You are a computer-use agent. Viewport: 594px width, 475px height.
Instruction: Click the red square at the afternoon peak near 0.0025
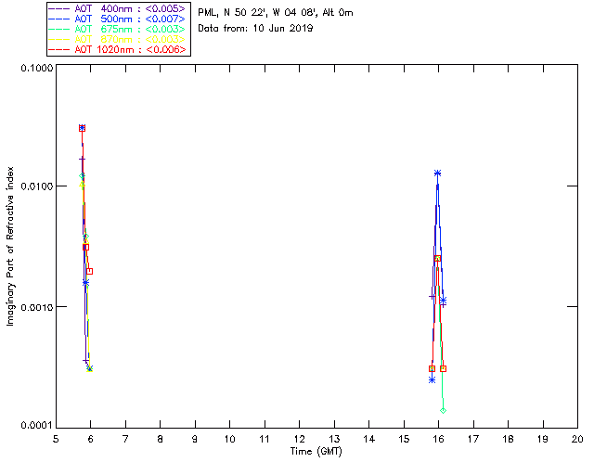tap(437, 258)
